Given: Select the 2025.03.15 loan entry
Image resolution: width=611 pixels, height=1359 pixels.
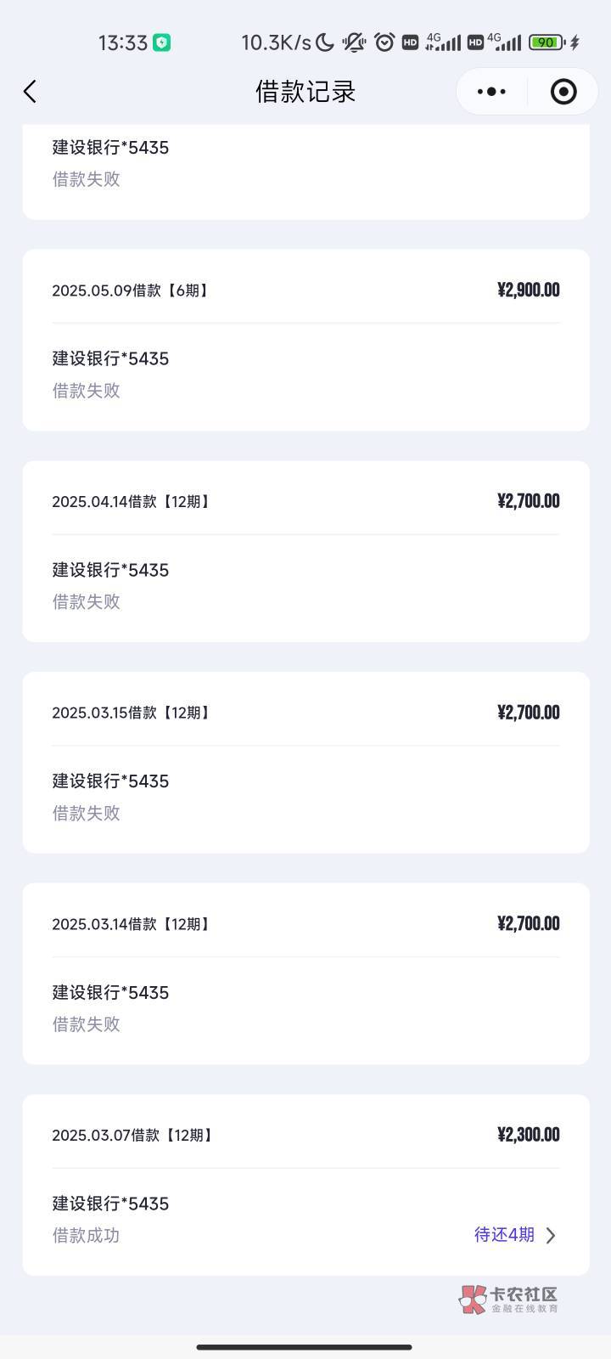Looking at the screenshot, I should [305, 762].
